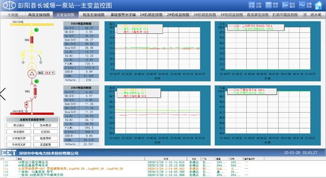Viewport: 326px width, 178px height.
Task: Click the 时间 column header in alarm list
Action: point(166,158)
